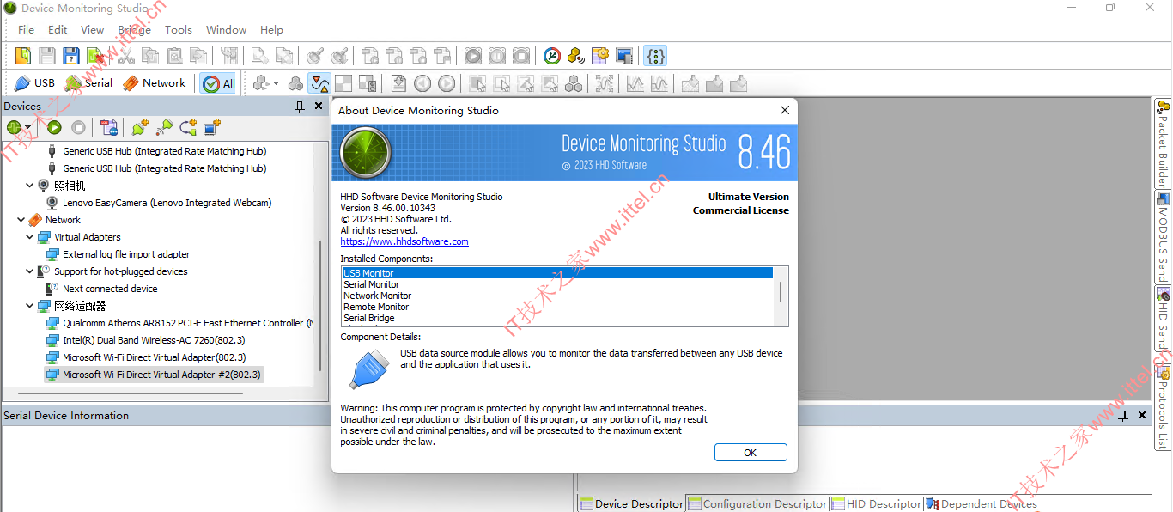
Task: Click the circular Pause button in main toolbar
Action: (x=497, y=56)
